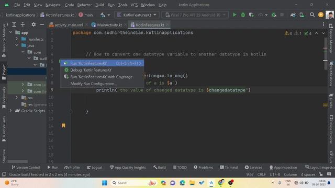Open Gradle side panel
The height and width of the screenshot is (188, 335).
[331, 101]
